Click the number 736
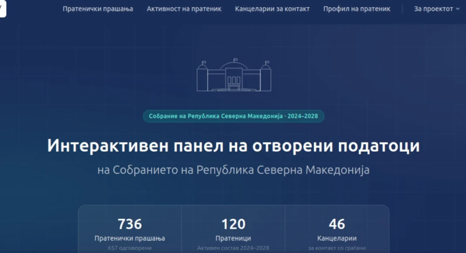The image size is (466, 253). [130, 224]
